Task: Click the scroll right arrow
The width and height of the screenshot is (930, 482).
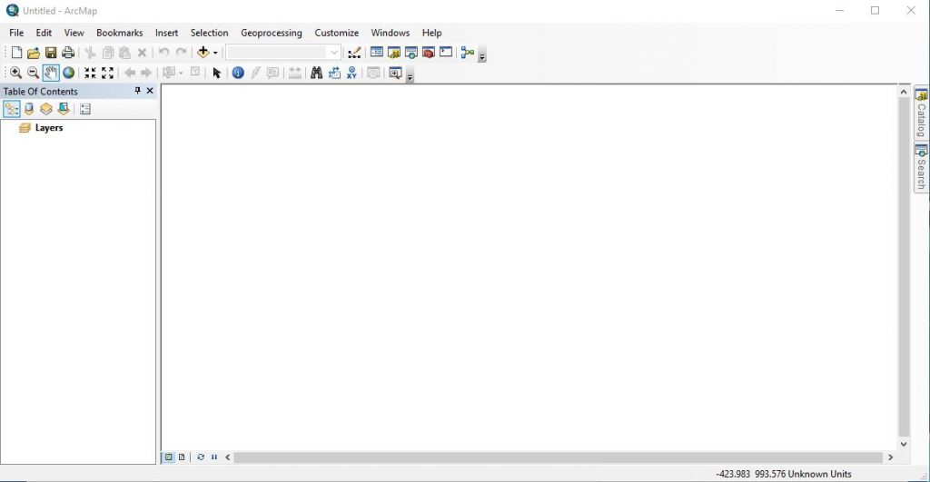Action: [x=890, y=457]
